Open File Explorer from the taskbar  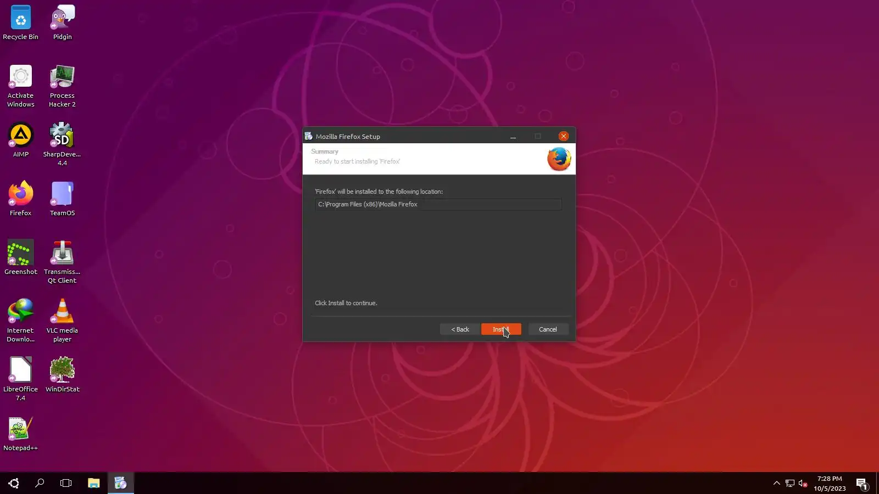coord(93,483)
